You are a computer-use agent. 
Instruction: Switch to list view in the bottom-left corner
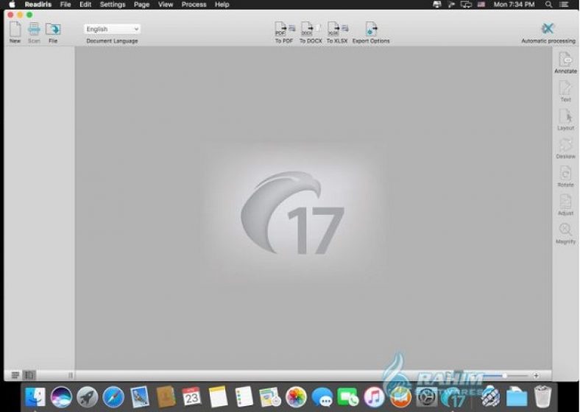(15, 375)
